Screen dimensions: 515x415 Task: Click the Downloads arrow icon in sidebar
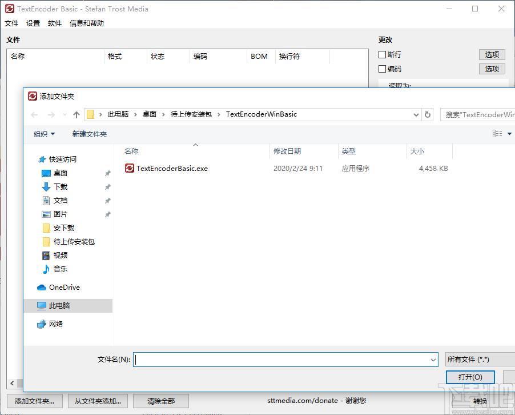click(x=46, y=187)
